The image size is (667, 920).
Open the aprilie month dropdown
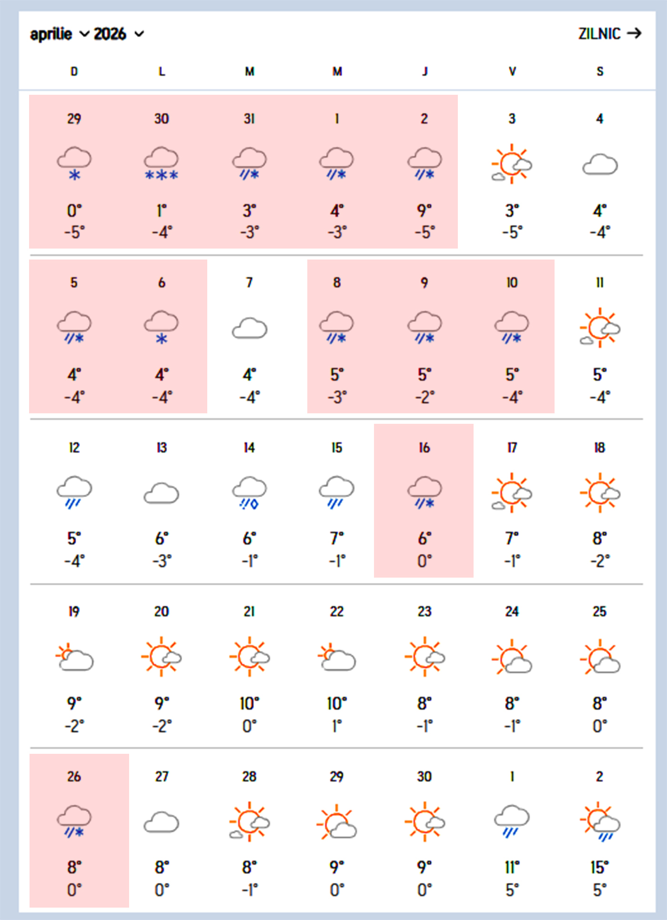point(59,34)
